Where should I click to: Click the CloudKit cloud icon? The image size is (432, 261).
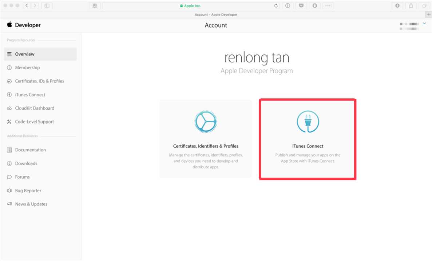[x=9, y=108]
